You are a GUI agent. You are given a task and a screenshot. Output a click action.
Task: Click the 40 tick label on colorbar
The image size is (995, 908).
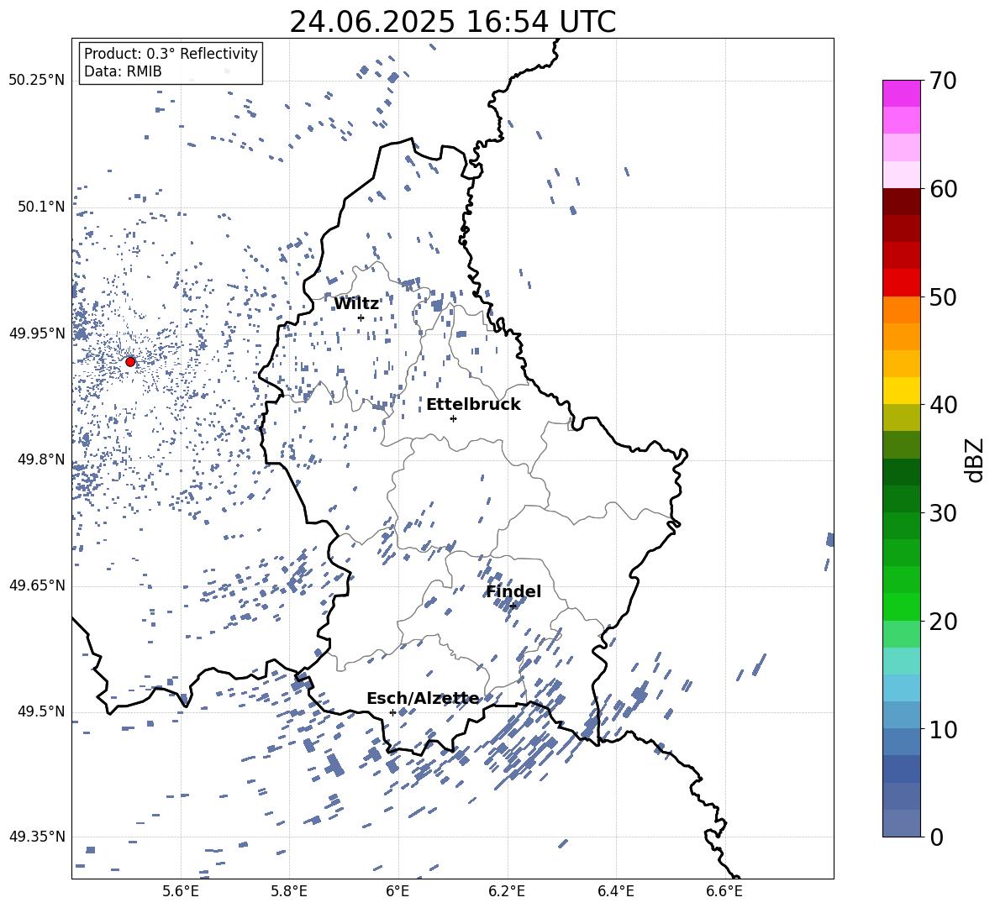pyautogui.click(x=943, y=405)
